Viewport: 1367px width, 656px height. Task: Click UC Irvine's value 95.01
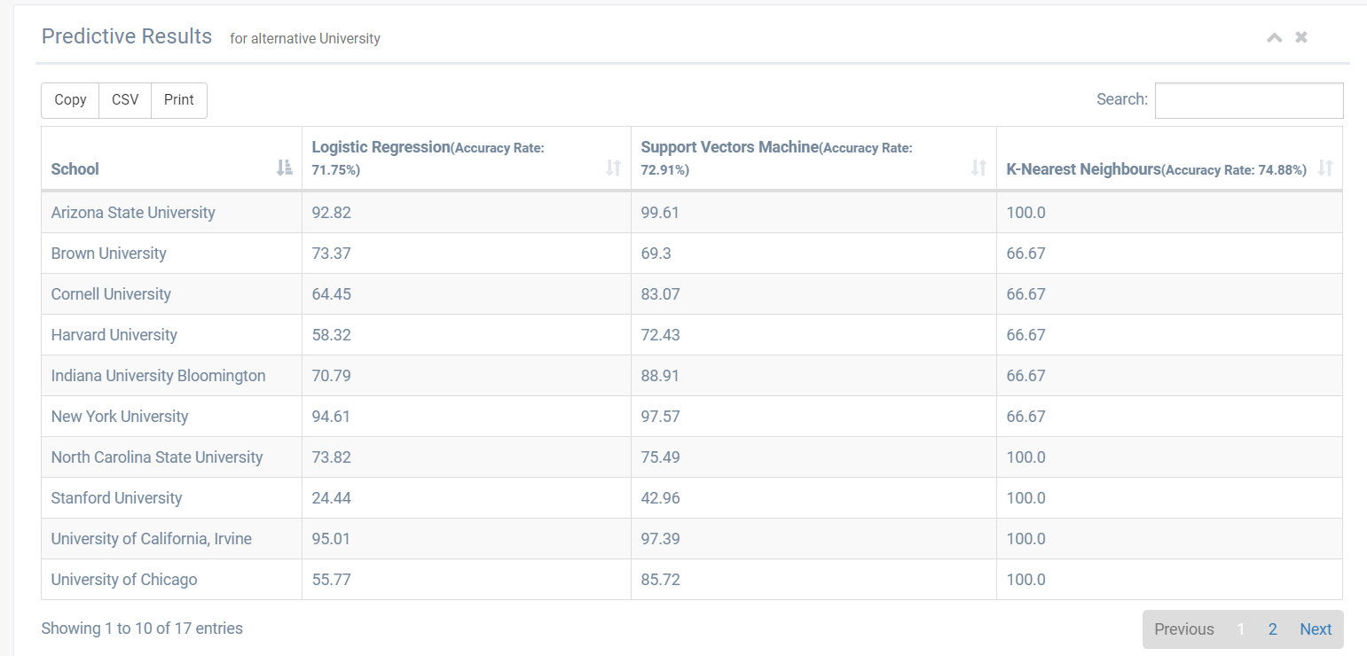(332, 539)
